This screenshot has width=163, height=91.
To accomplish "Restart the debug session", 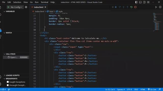I will coord(131,7).
